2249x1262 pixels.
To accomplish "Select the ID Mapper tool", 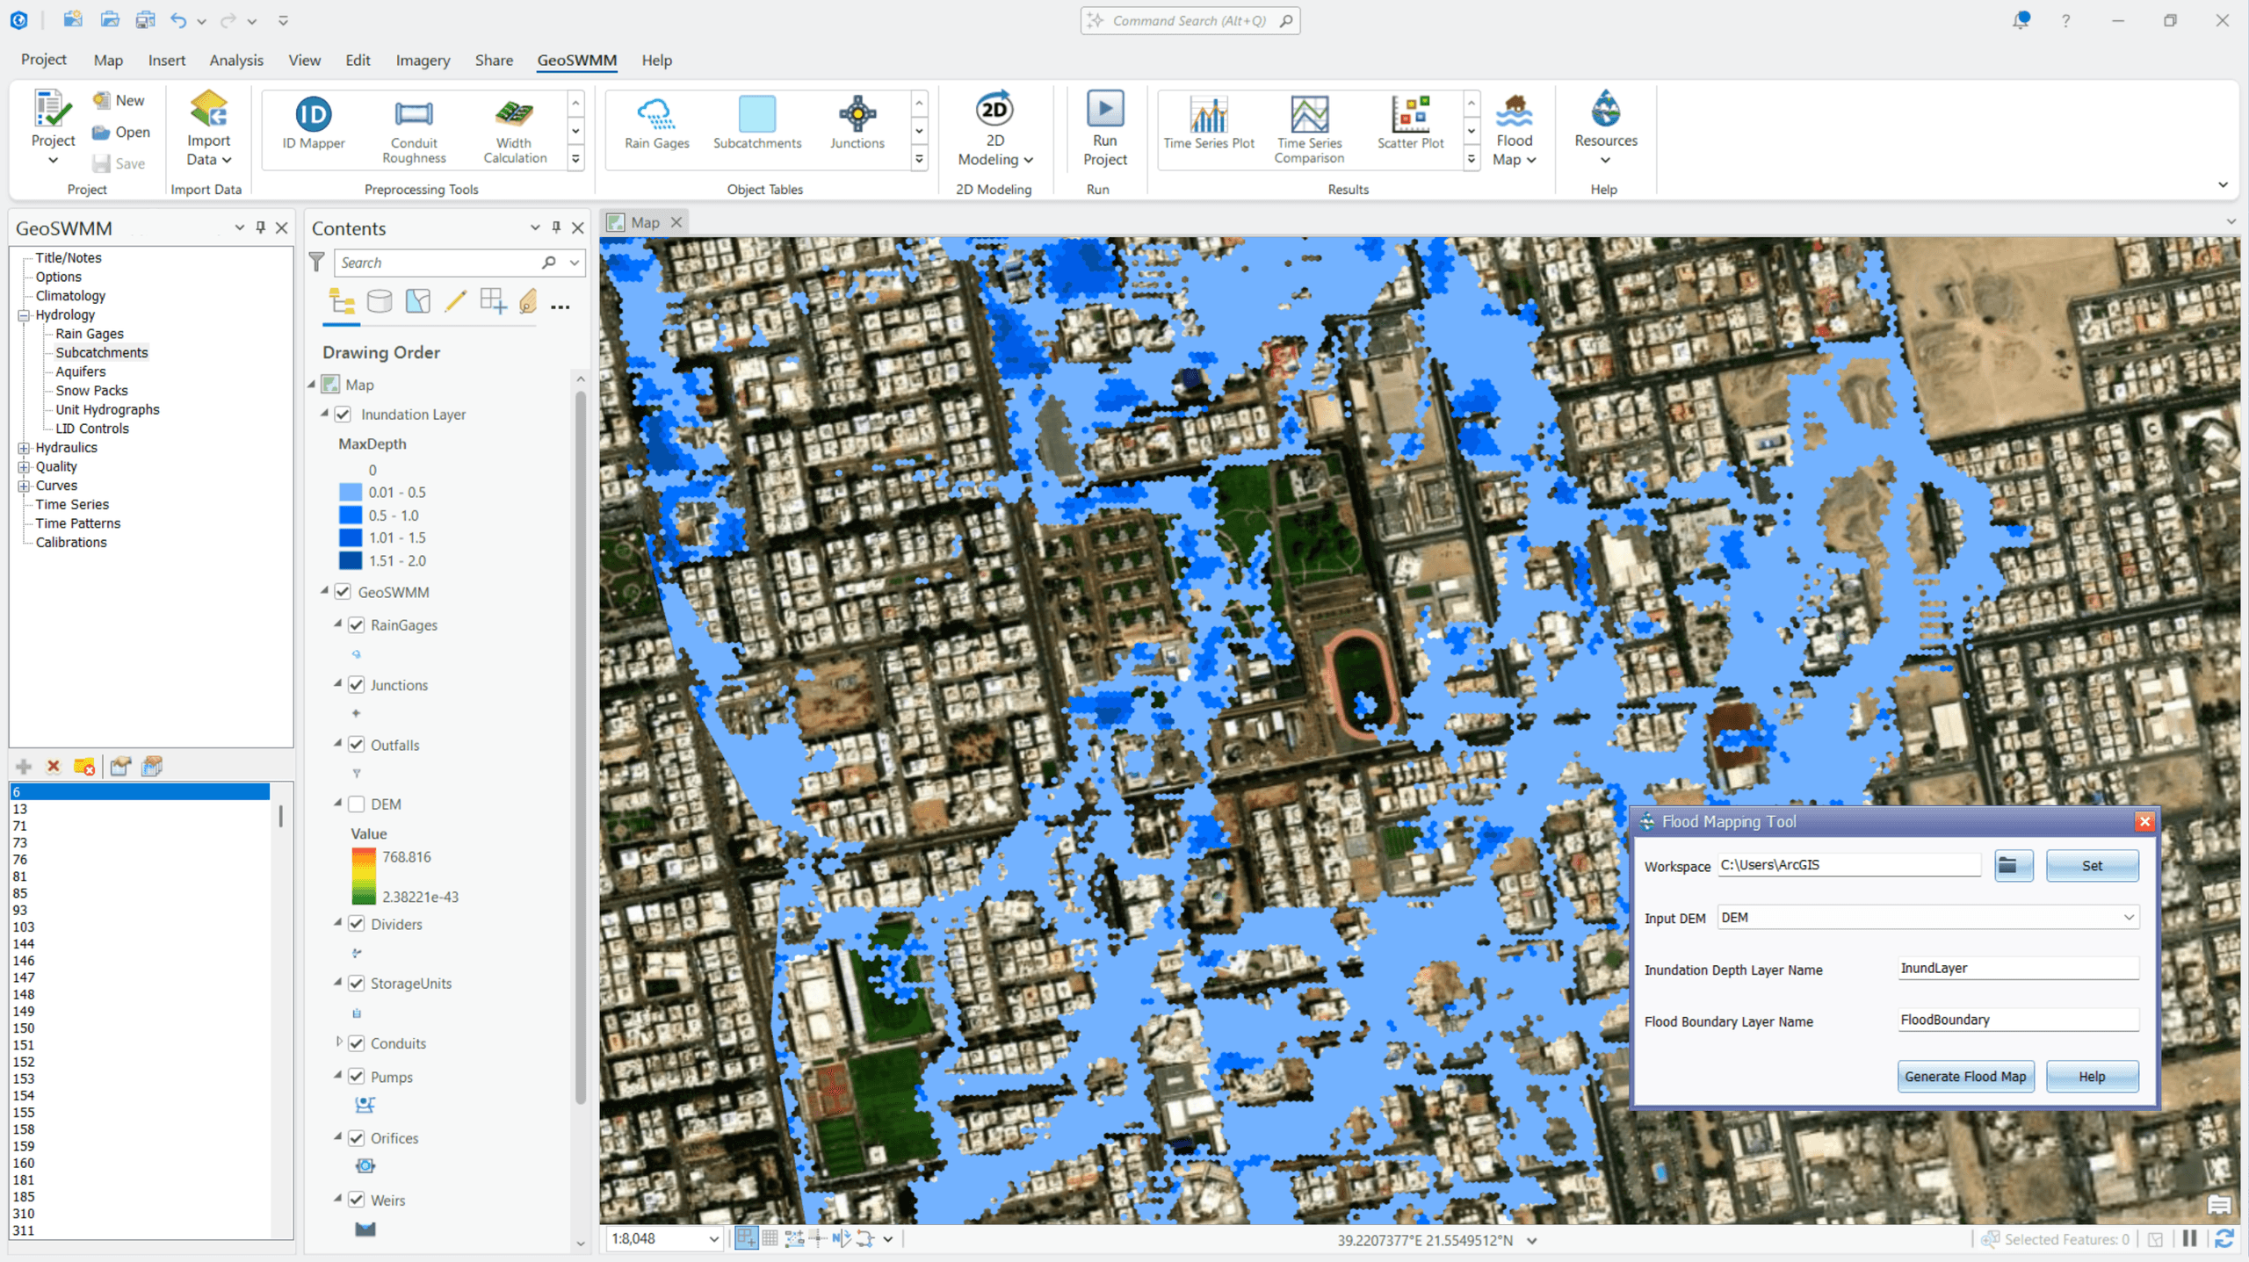I will click(312, 126).
